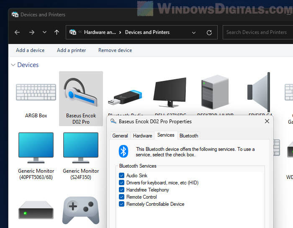Toggle Drivers for keyboard, mice (HID) checkbox
The image size is (293, 228).
coord(121,183)
